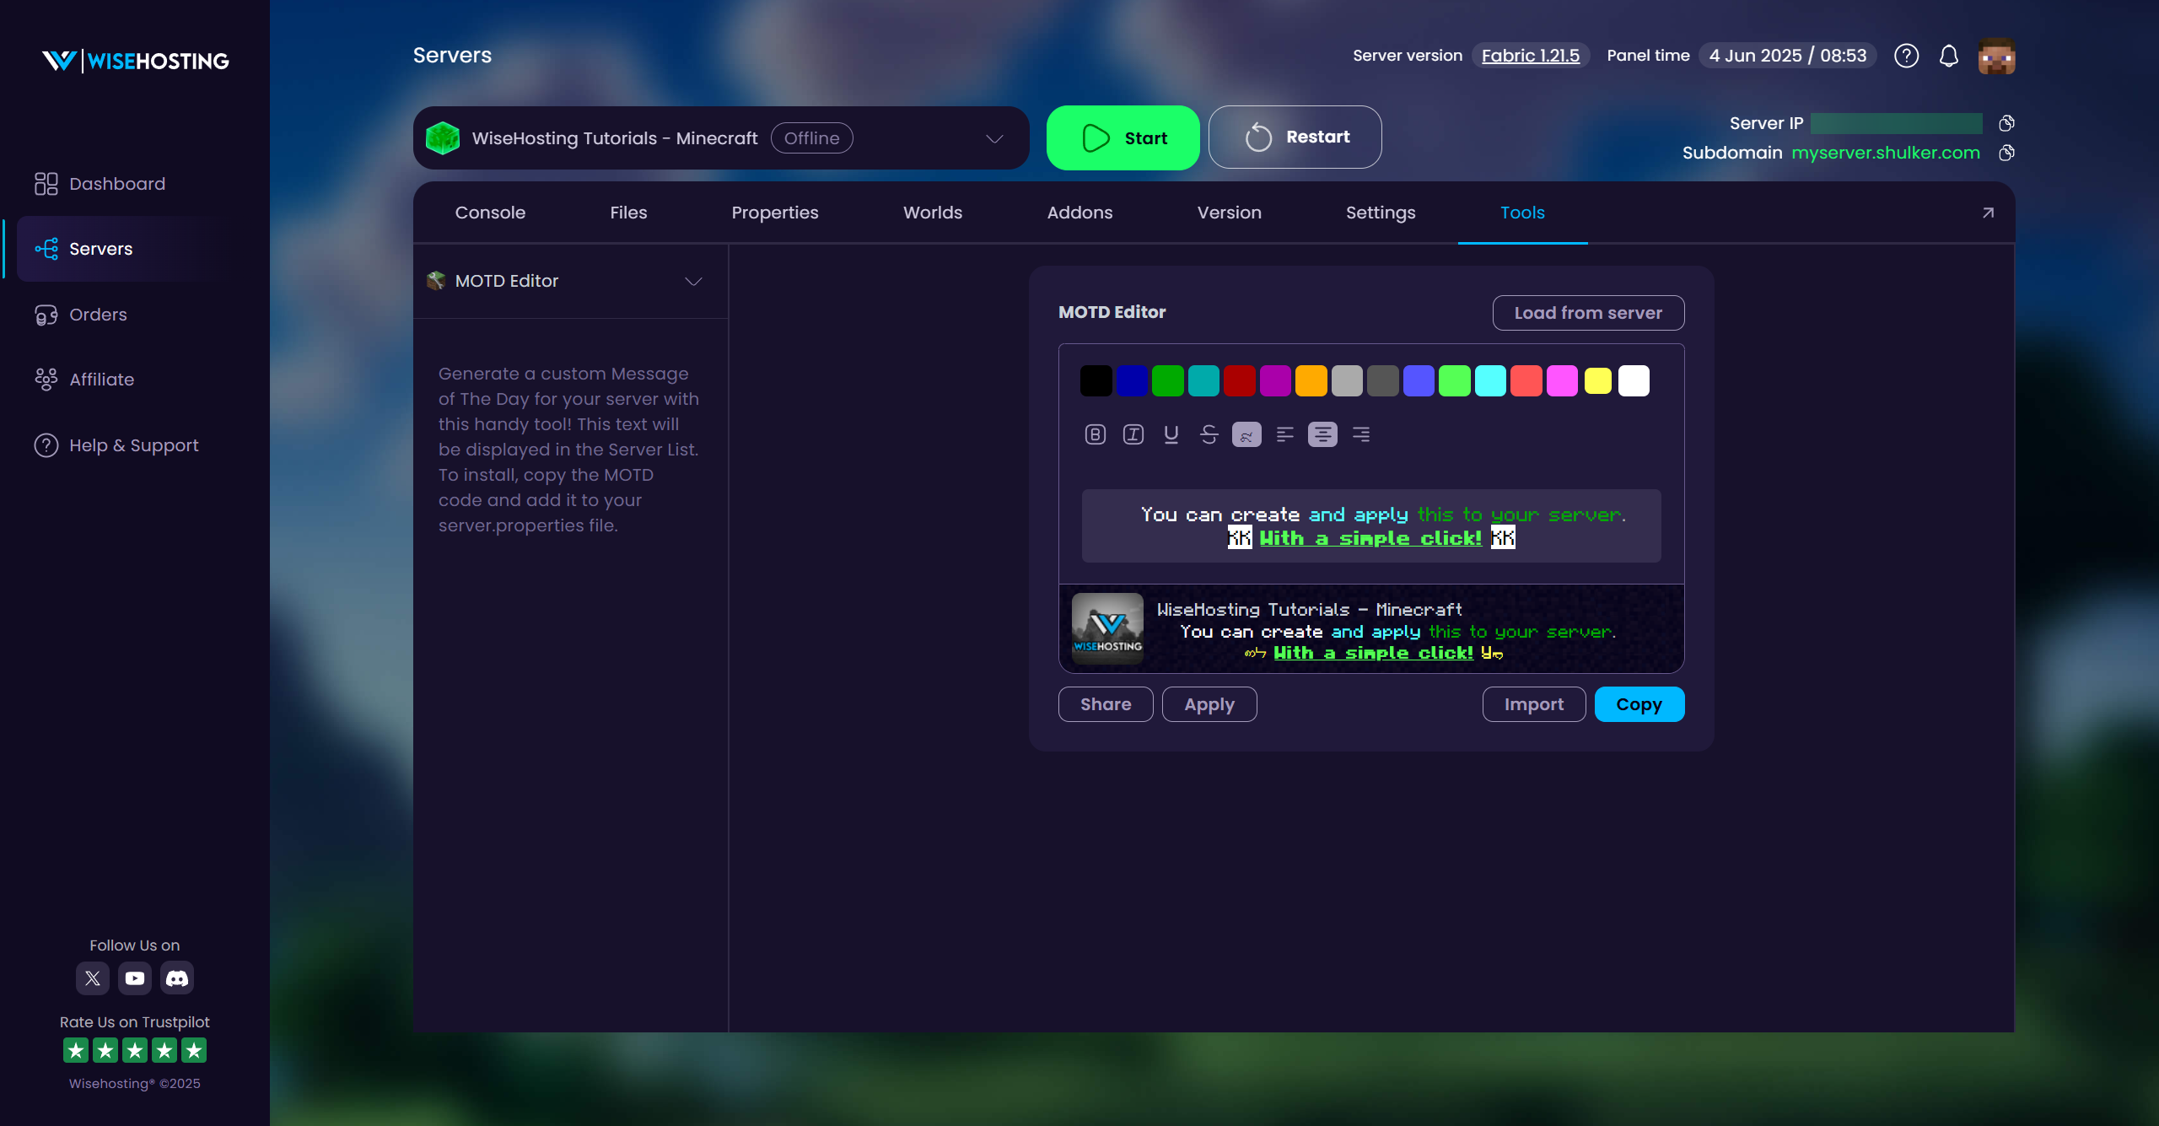Click inside the MOTD text editing area
The height and width of the screenshot is (1126, 2159).
click(1371, 526)
